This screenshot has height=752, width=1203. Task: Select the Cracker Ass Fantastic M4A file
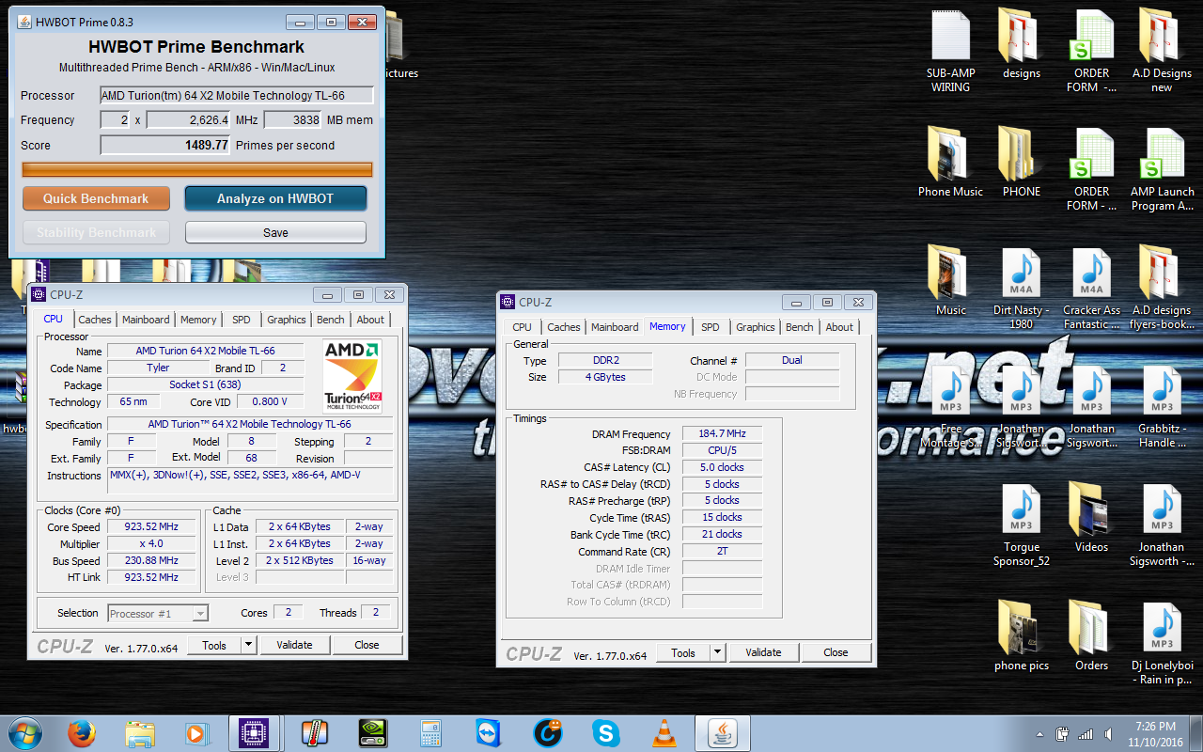click(1091, 290)
